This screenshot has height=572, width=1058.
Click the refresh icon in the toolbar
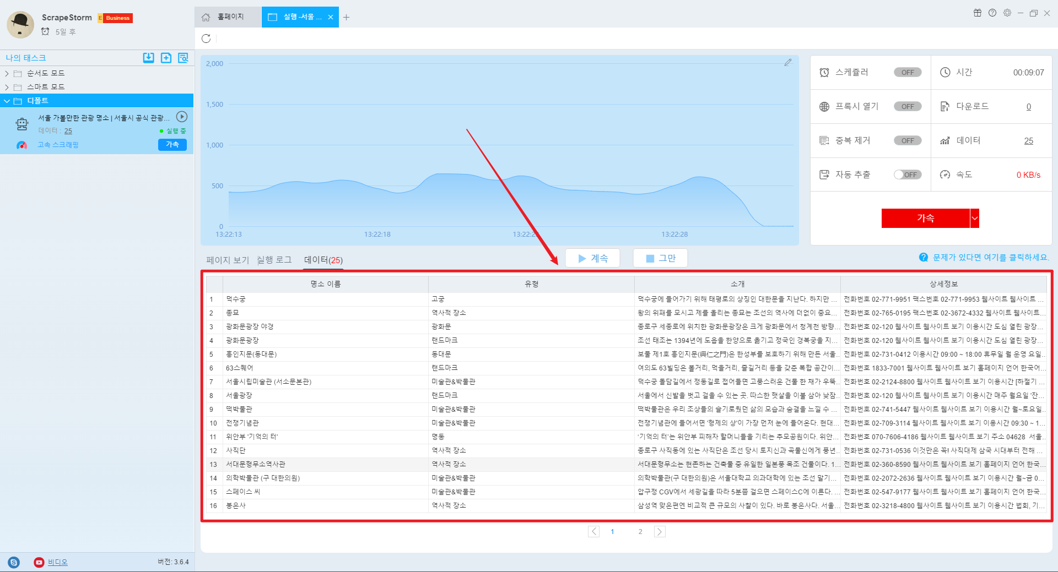206,39
